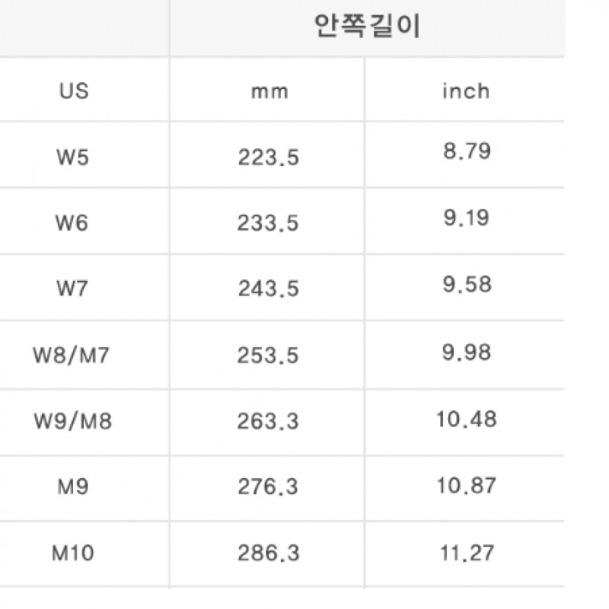The image size is (609, 609).
Task: Click the 10.48 inch cell
Action: pos(467,419)
